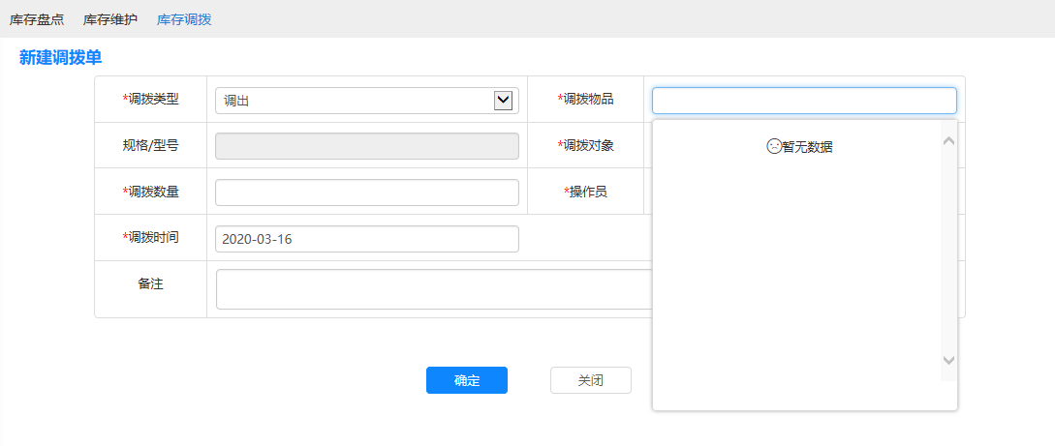Click the 调拨对象 field label
Viewport: 1055px width, 446px height.
coord(585,146)
